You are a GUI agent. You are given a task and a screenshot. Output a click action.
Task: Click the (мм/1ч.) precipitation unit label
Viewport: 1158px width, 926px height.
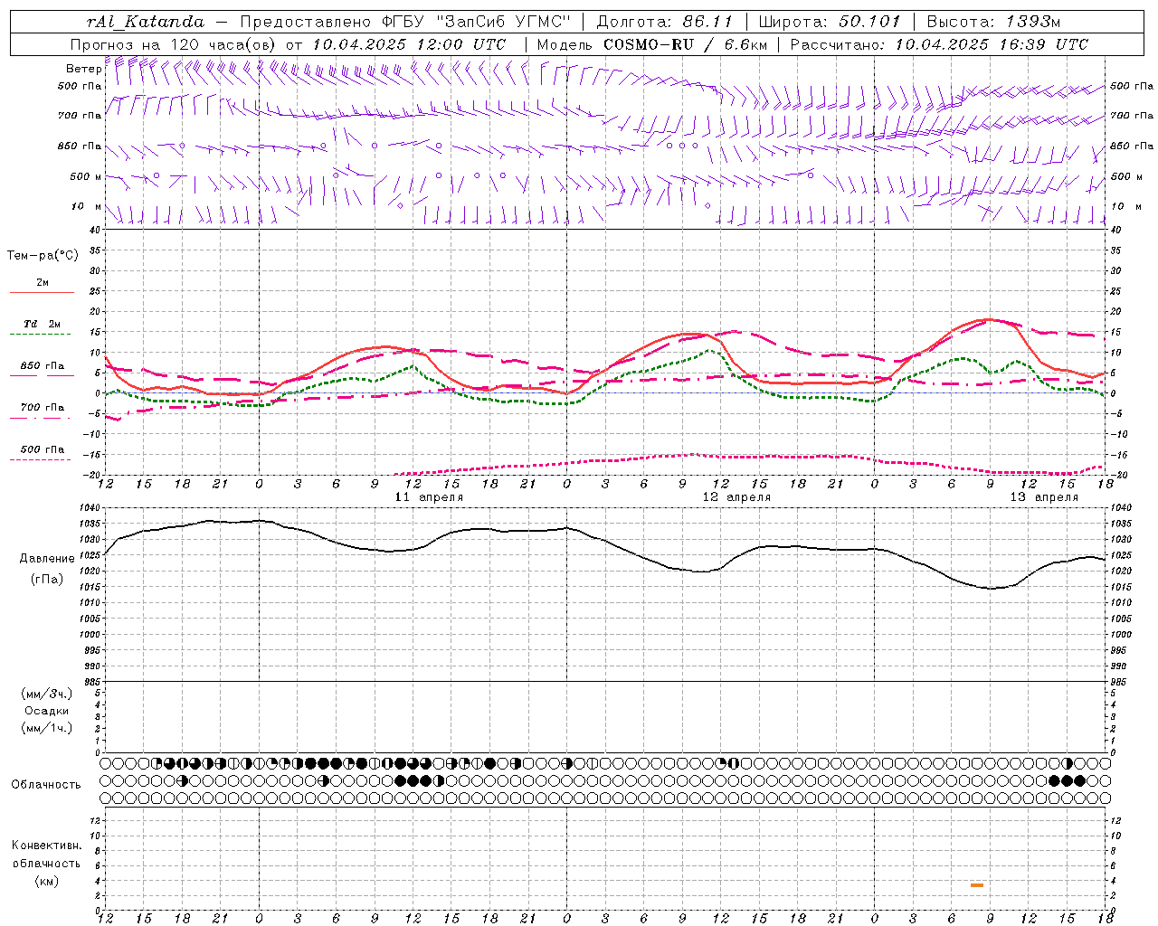click(x=47, y=728)
